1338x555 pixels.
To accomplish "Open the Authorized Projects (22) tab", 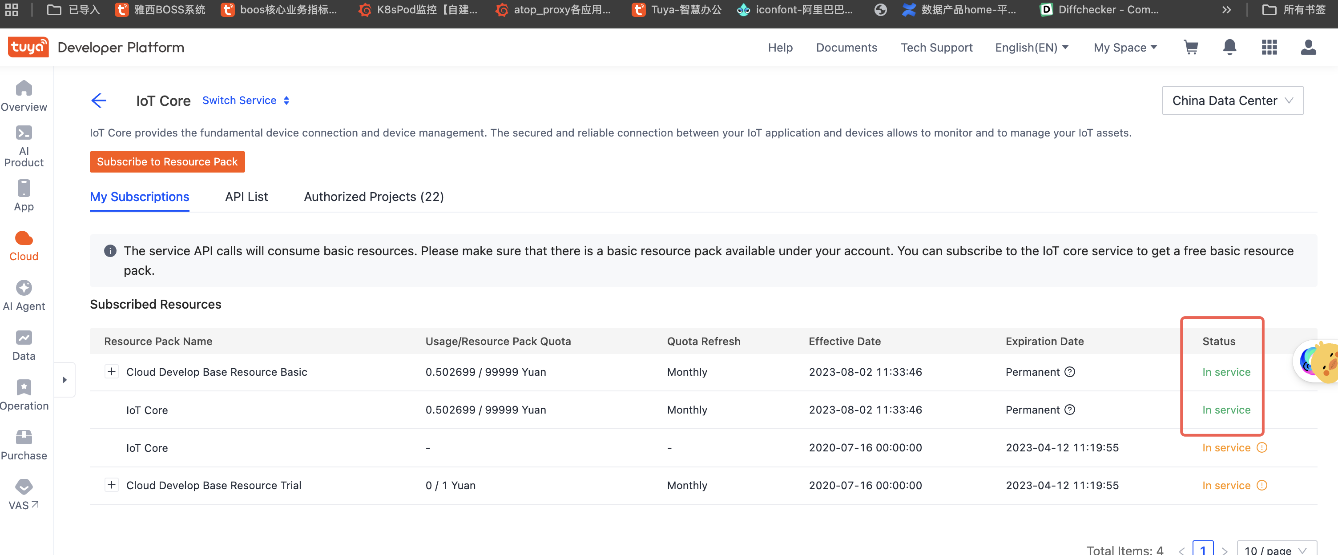I will pos(374,197).
